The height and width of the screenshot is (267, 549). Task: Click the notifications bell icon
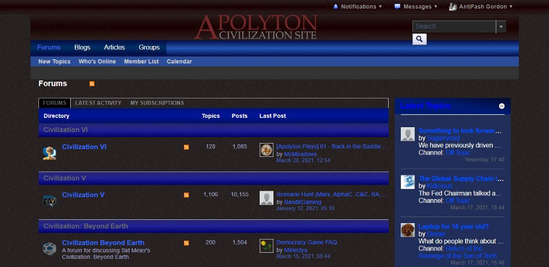coord(336,7)
